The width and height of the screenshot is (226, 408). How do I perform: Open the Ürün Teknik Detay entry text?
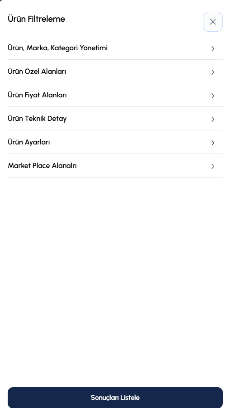[37, 119]
